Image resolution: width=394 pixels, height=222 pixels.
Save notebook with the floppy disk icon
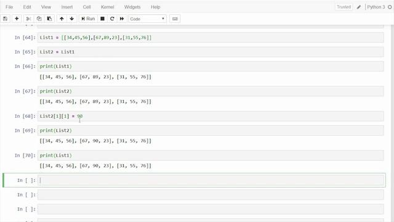click(x=6, y=19)
